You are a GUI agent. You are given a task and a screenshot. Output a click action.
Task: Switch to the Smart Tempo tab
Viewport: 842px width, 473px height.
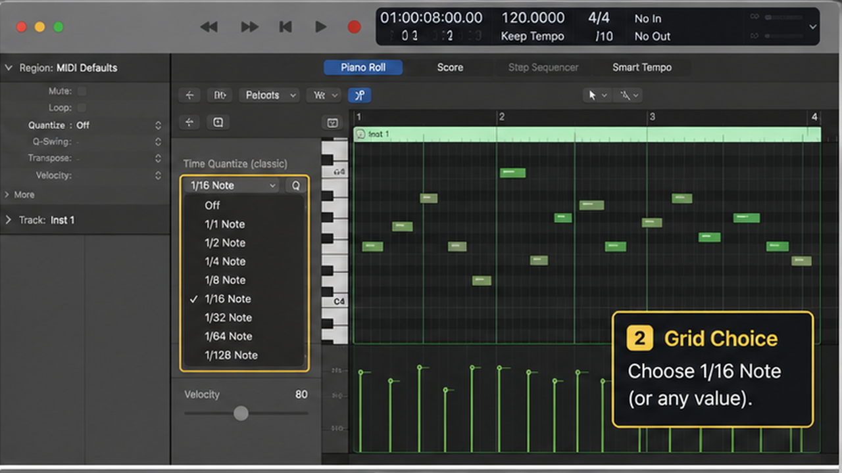point(642,67)
